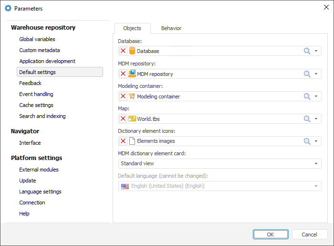Expand the Database dropdown arrow
The height and width of the screenshot is (246, 334).
pos(316,51)
